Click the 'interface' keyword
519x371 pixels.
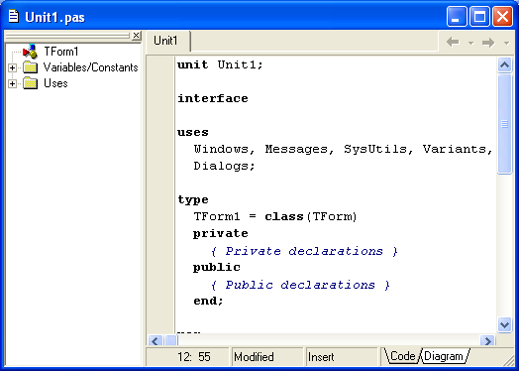213,98
